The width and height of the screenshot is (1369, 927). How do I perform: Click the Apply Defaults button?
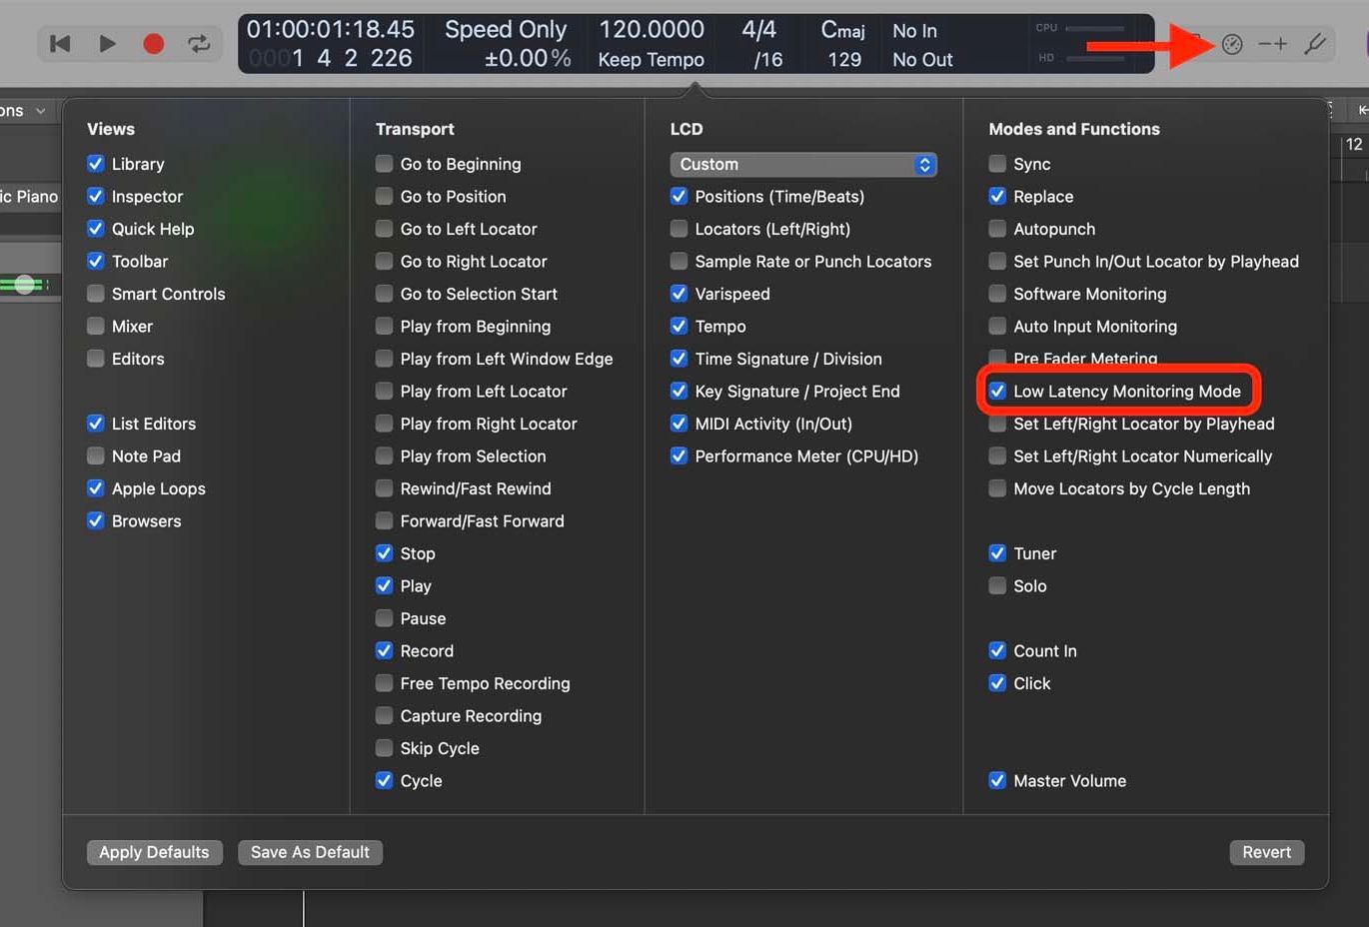point(154,852)
